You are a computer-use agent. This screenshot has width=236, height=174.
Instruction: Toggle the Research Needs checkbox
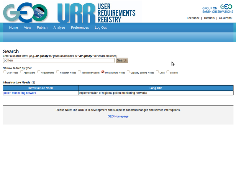point(58,72)
